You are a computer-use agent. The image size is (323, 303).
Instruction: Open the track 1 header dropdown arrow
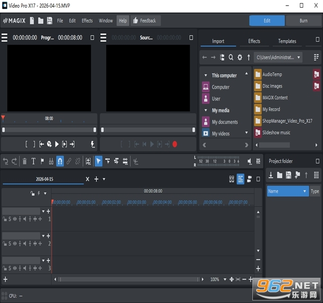(x=43, y=211)
